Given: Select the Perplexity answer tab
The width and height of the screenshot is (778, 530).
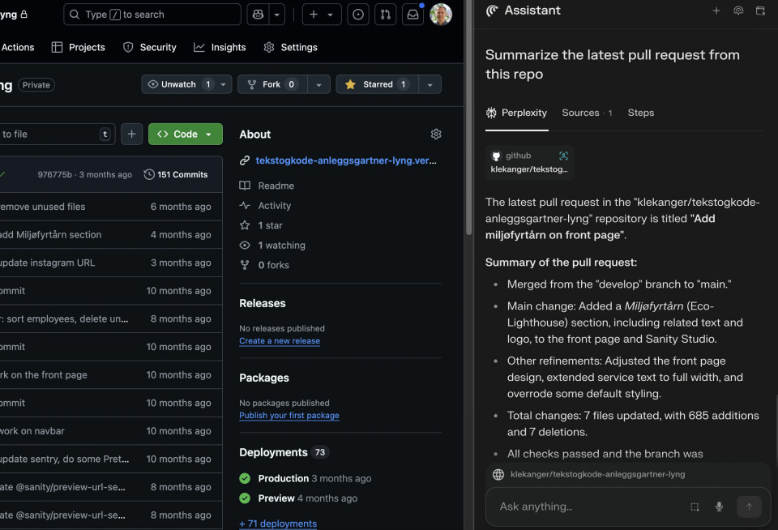Looking at the screenshot, I should pyautogui.click(x=516, y=113).
